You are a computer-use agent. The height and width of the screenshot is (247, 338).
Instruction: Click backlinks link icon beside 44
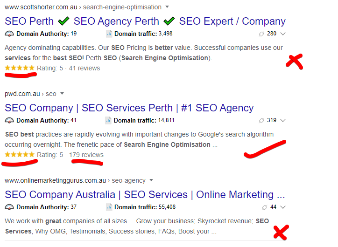coord(265,207)
